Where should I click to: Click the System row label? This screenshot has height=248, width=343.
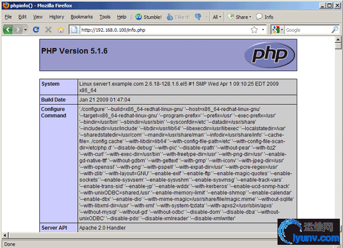click(51, 84)
